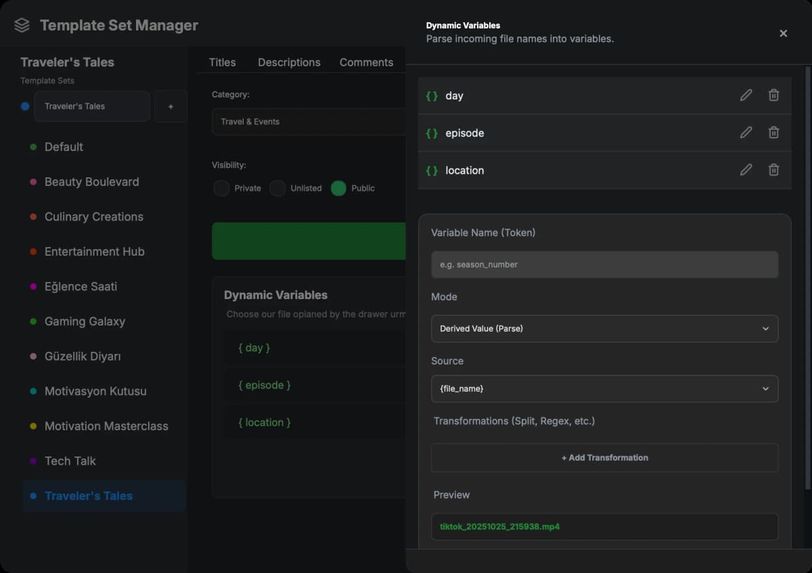Add a new template set with plus button
Image resolution: width=812 pixels, height=573 pixels.
pos(171,107)
